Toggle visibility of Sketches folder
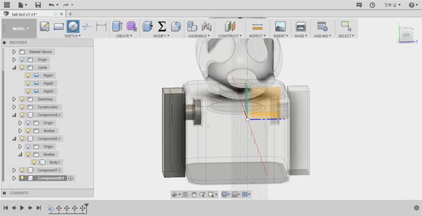The image size is (422, 216). point(22,99)
